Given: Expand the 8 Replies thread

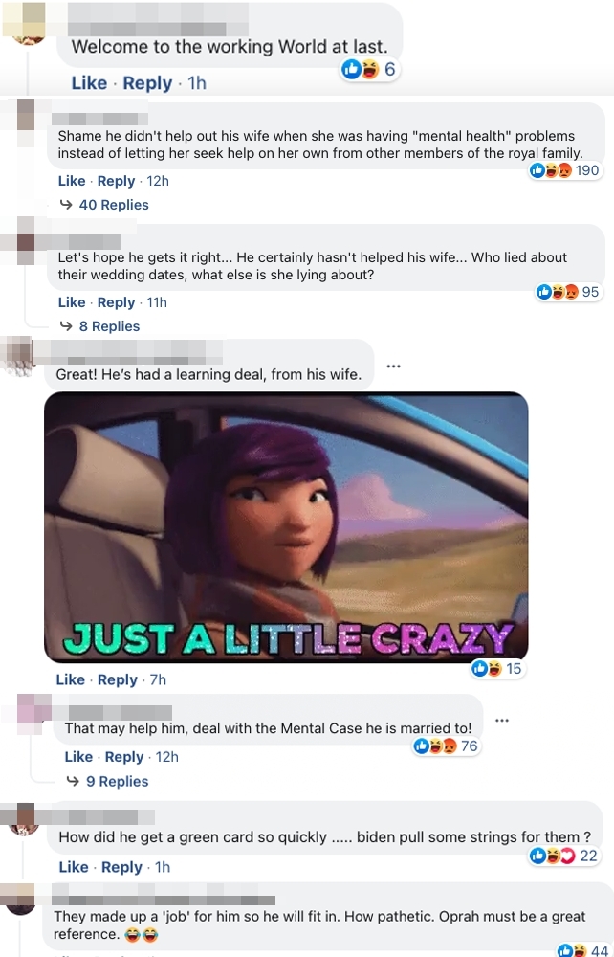Looking at the screenshot, I should point(109,326).
